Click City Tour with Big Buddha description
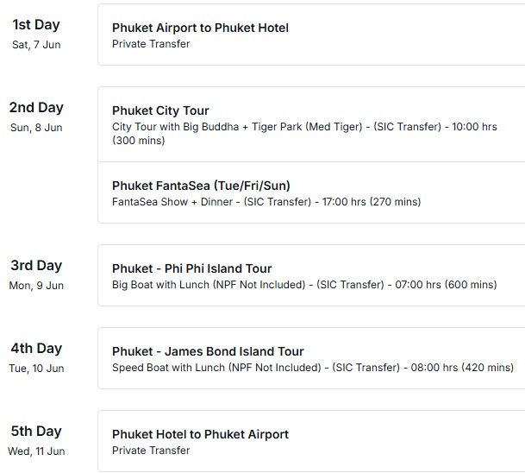 click(x=304, y=134)
